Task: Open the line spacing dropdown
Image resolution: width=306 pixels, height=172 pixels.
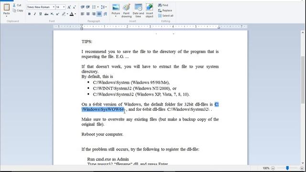Action: [104, 7]
